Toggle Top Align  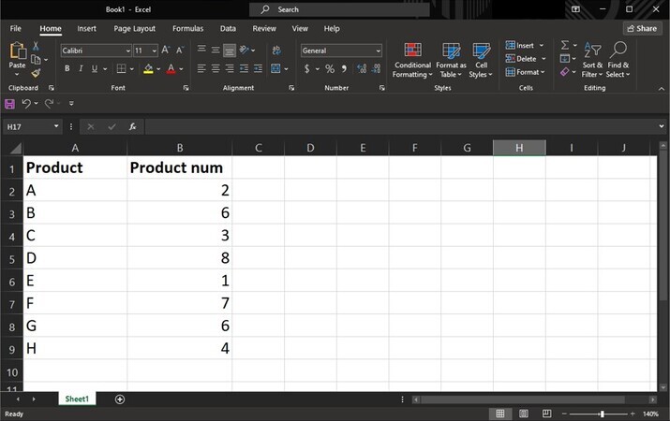201,51
